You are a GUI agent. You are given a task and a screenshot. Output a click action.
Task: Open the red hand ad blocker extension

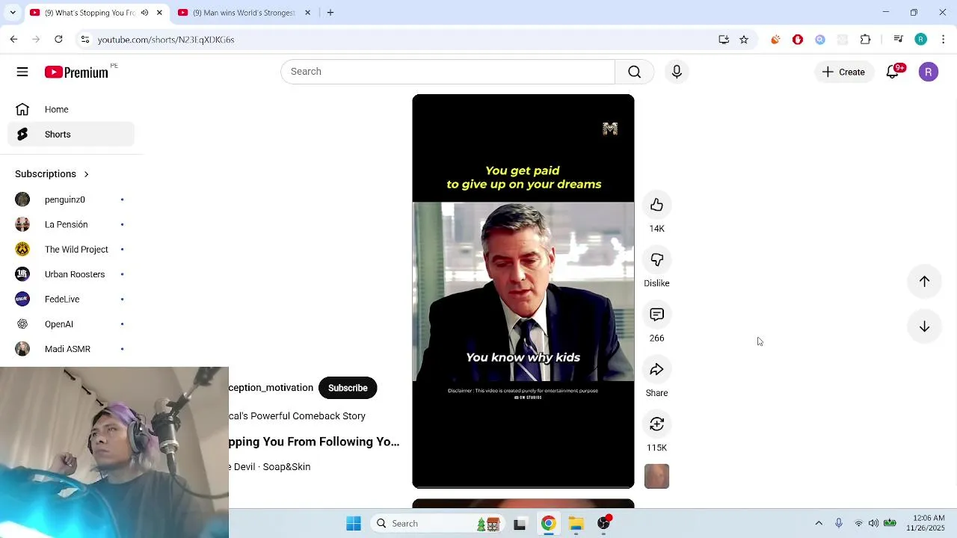tap(798, 40)
